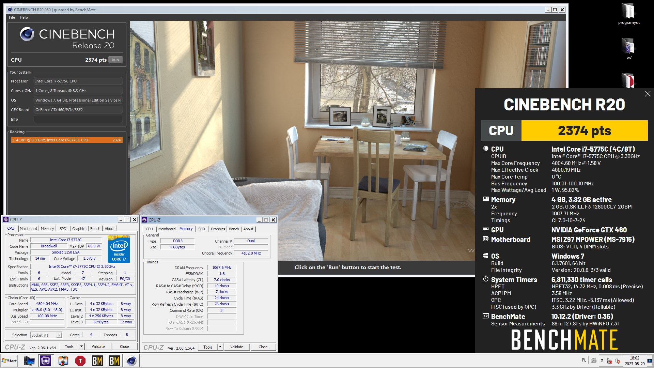654x368 pixels.
Task: Open Mainboard tab in left CPU-Z
Action: point(28,229)
